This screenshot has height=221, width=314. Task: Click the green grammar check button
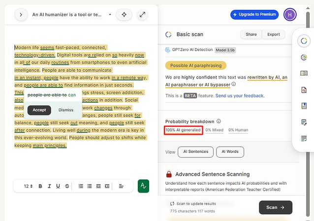pyautogui.click(x=143, y=186)
